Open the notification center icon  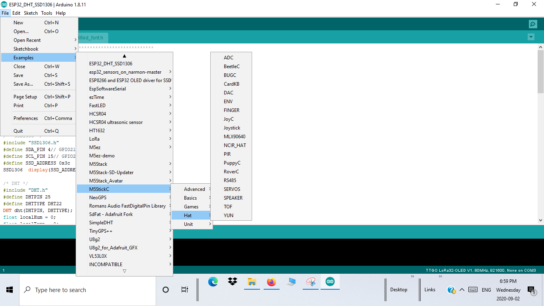[x=531, y=290]
